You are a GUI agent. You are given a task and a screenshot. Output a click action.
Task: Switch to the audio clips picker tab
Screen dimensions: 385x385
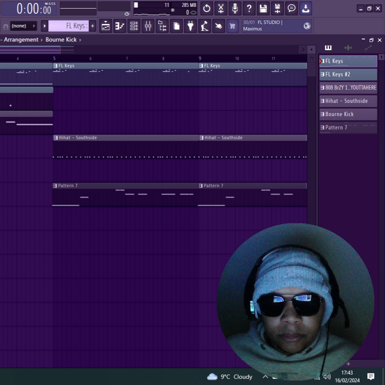click(348, 47)
